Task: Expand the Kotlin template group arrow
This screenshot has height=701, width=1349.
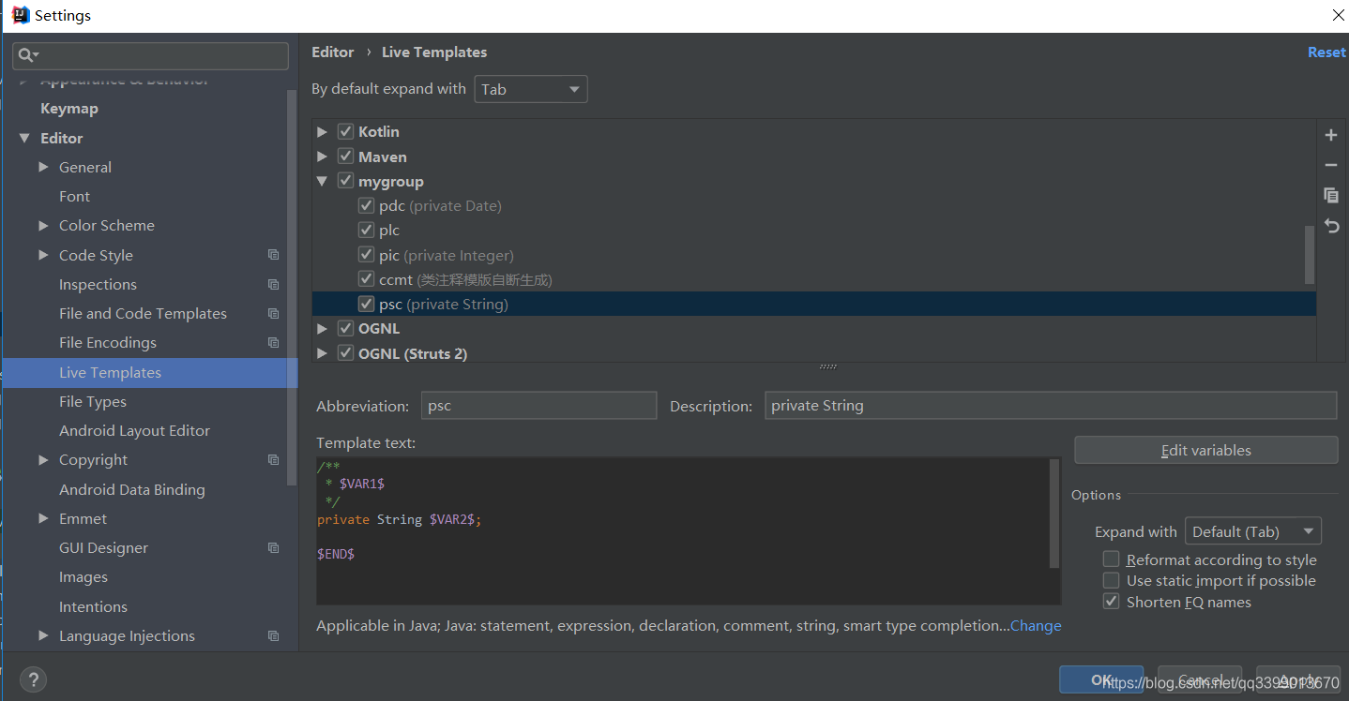Action: click(322, 131)
